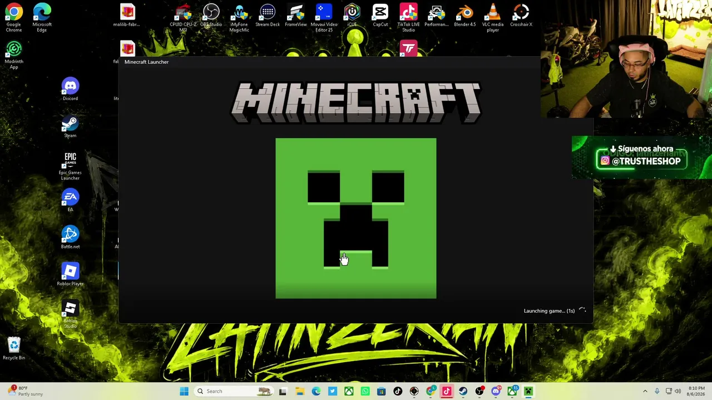
Task: Switch to Minecraft Launcher in the taskbar
Action: pyautogui.click(x=528, y=391)
